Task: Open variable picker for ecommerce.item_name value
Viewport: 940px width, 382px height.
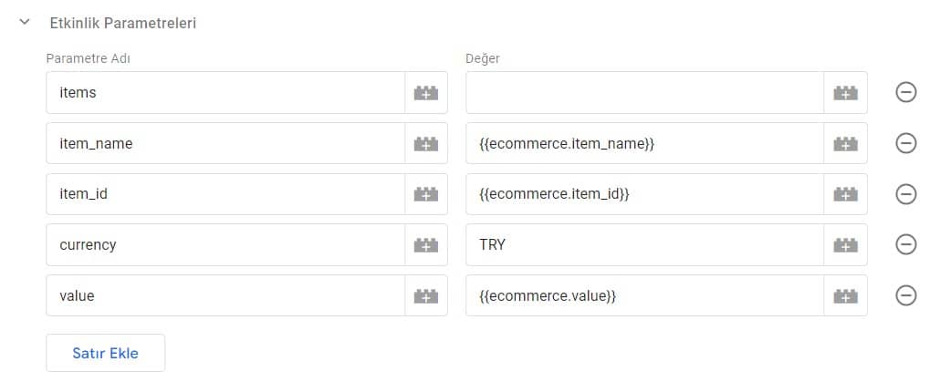Action: pos(845,143)
